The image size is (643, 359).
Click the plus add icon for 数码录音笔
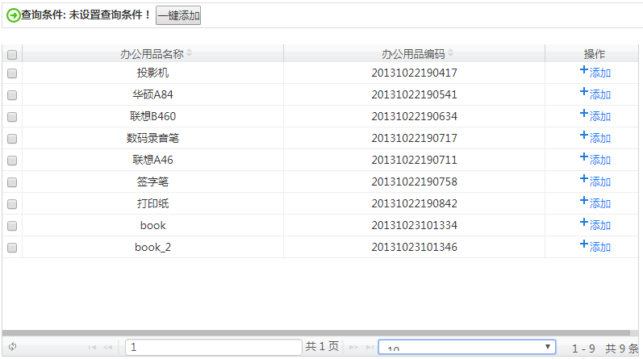tap(584, 136)
